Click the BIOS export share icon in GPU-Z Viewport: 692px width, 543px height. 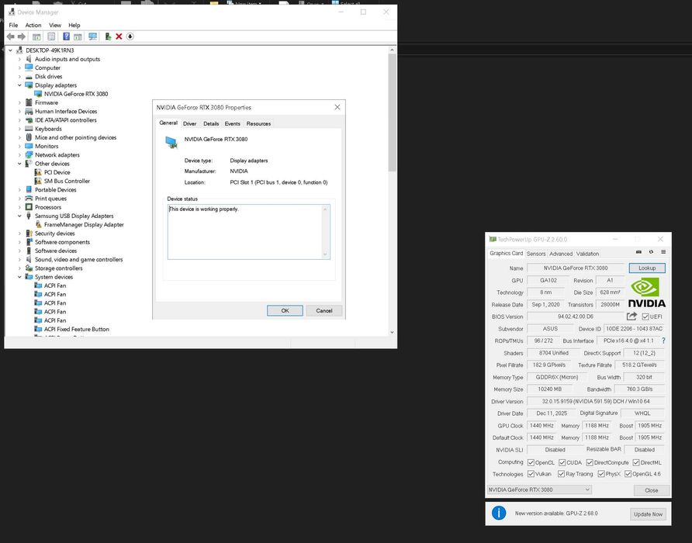631,316
